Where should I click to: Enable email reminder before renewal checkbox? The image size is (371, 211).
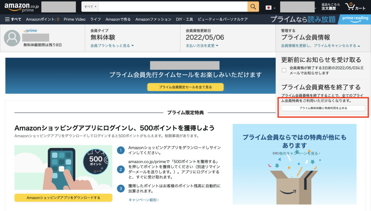(284, 70)
